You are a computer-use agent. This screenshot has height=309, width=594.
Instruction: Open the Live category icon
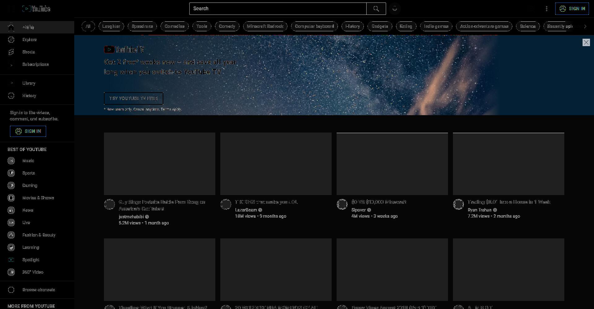click(11, 223)
